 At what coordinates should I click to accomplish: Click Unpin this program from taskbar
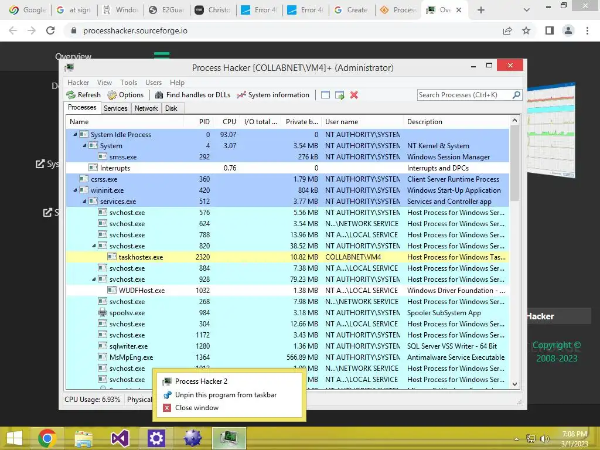coord(230,395)
